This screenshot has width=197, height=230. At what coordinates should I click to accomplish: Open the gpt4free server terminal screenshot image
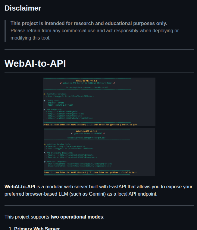[99, 152]
